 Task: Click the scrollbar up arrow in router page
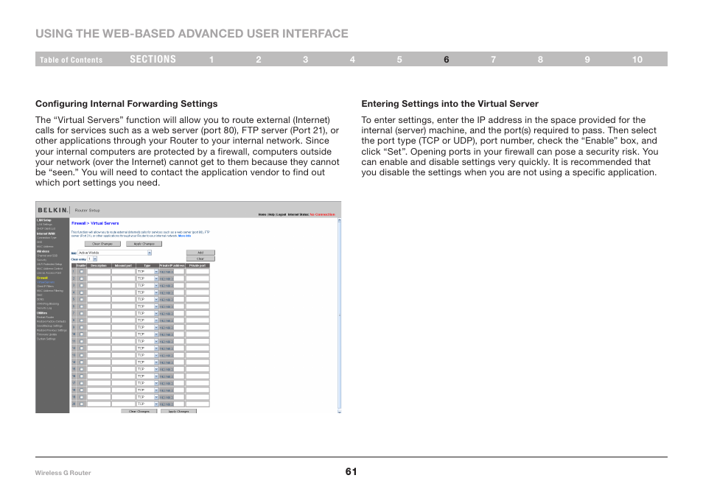point(340,220)
